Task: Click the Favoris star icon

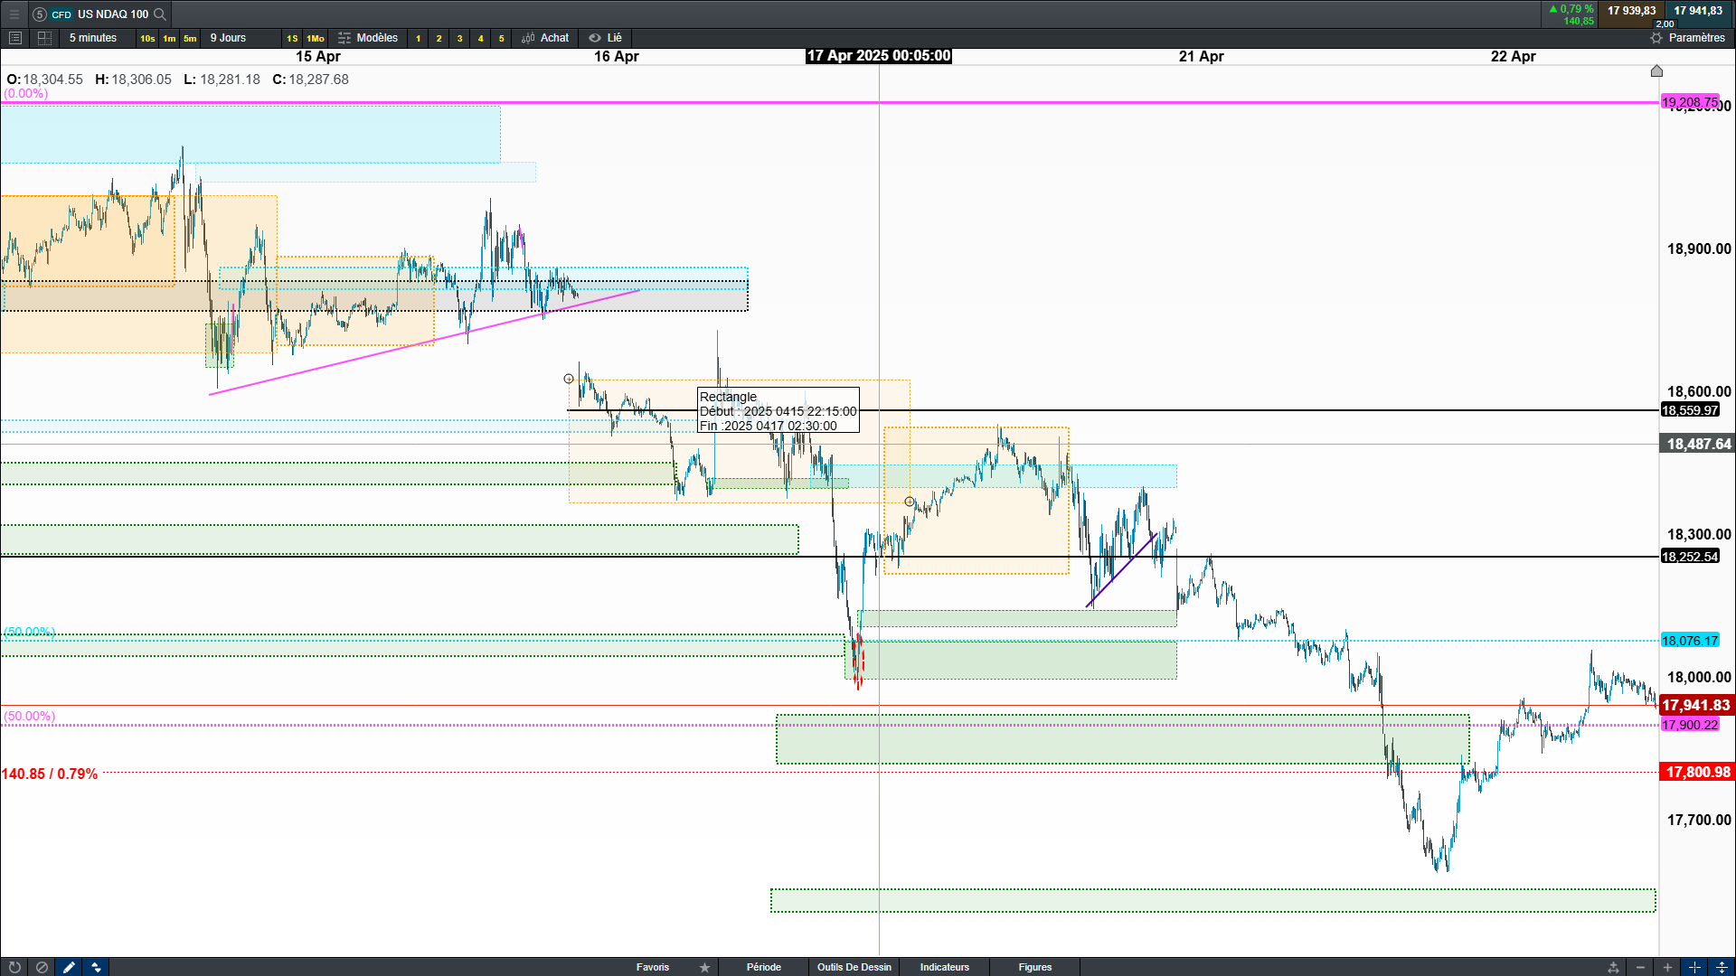Action: 704,967
